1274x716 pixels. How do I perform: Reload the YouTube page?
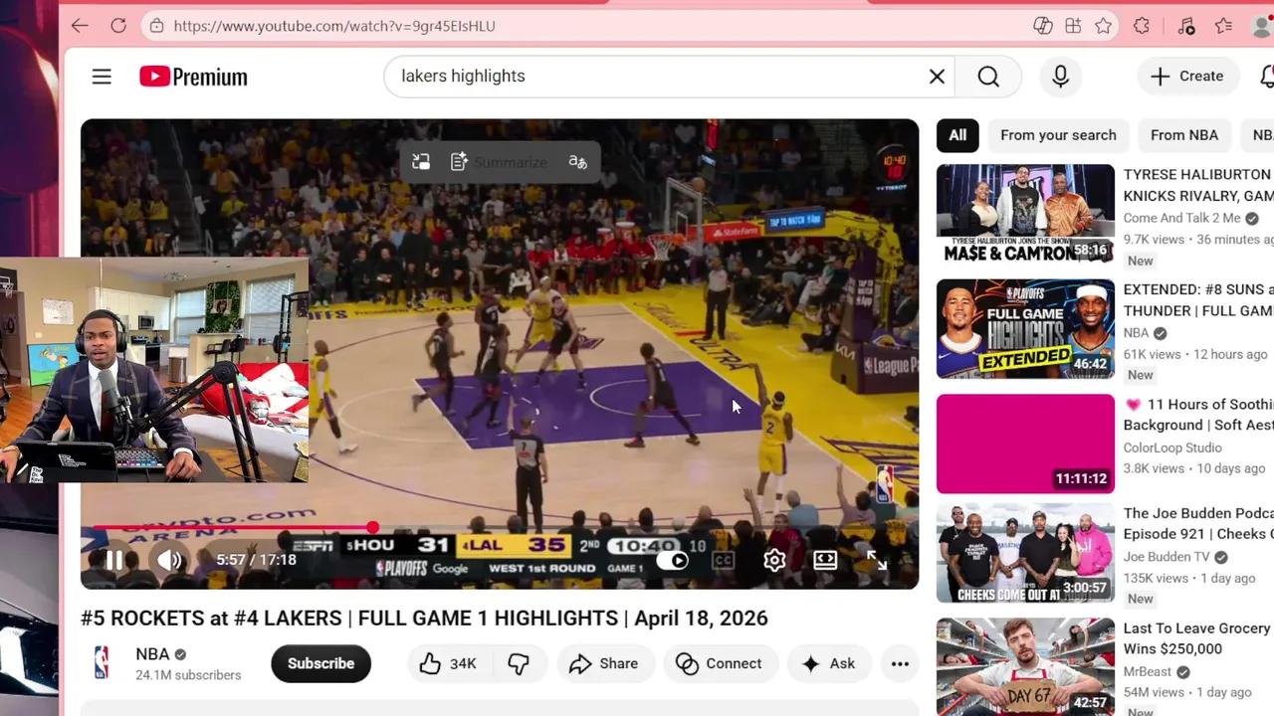pos(118,26)
